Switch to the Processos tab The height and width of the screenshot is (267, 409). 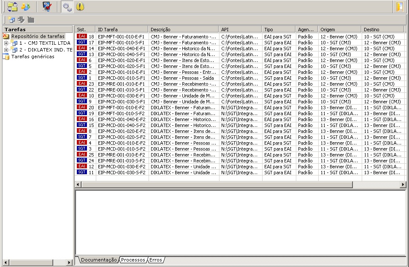[133, 260]
